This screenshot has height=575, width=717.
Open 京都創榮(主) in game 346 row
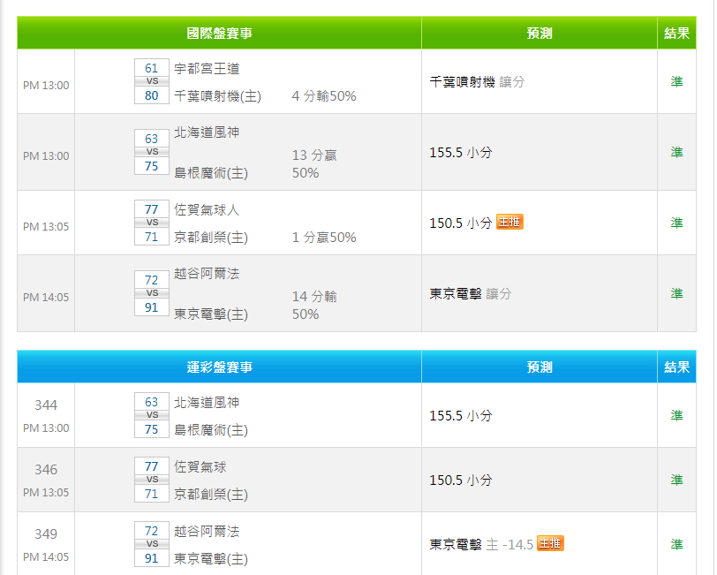[x=211, y=495]
